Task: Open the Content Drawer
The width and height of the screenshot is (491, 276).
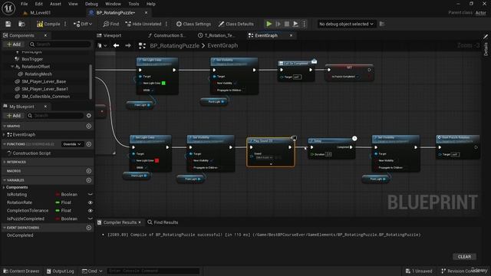Action: click(21, 271)
